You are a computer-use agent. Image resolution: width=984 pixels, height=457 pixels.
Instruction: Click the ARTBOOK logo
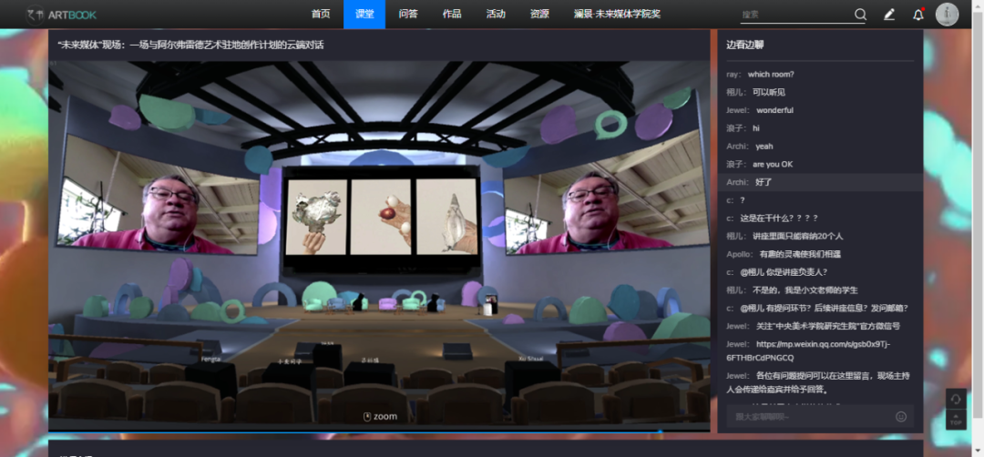[x=61, y=15]
